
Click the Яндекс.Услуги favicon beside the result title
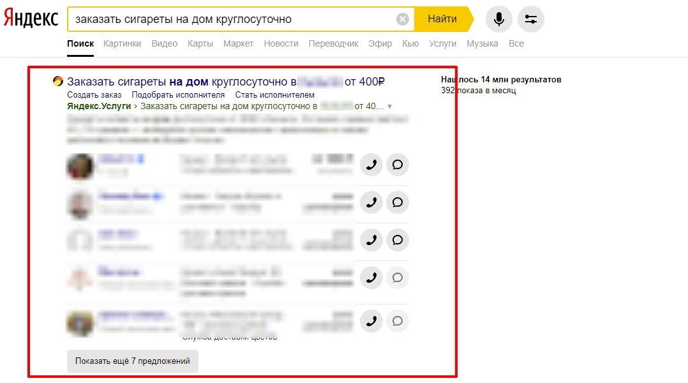(58, 81)
